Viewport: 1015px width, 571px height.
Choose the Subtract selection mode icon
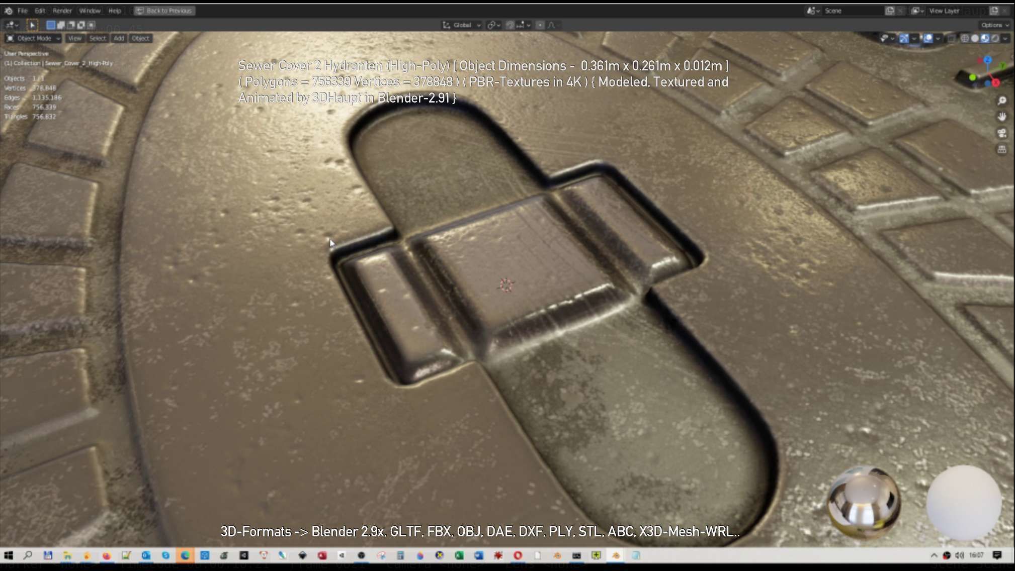tap(71, 25)
